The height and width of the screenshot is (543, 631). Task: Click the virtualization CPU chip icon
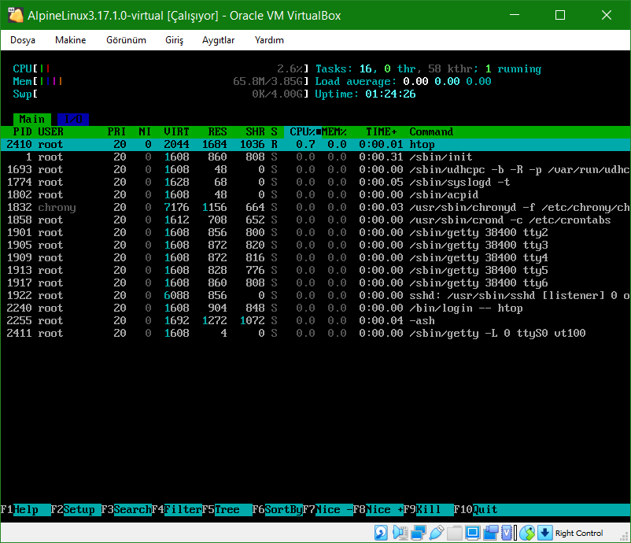(x=507, y=533)
